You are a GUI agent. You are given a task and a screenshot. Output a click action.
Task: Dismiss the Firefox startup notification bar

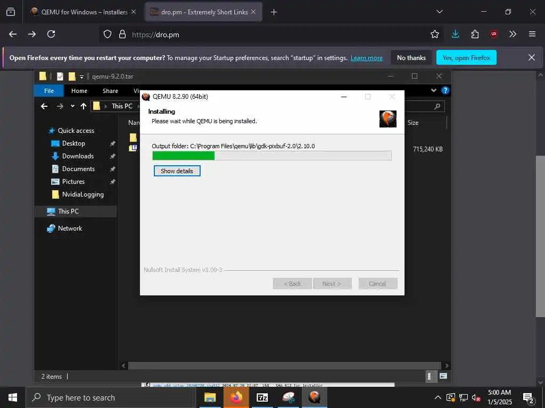pyautogui.click(x=532, y=57)
